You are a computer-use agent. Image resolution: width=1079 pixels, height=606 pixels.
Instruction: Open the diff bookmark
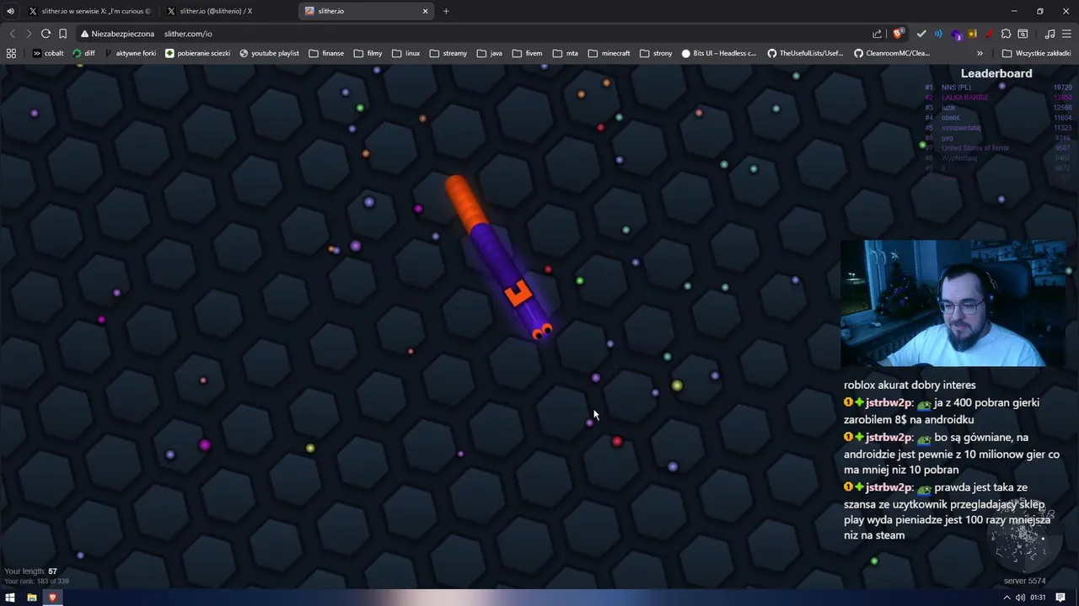pyautogui.click(x=83, y=53)
